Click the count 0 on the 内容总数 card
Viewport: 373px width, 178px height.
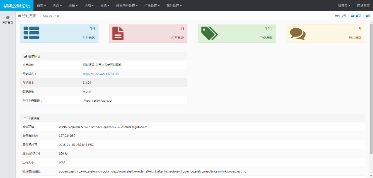183,29
